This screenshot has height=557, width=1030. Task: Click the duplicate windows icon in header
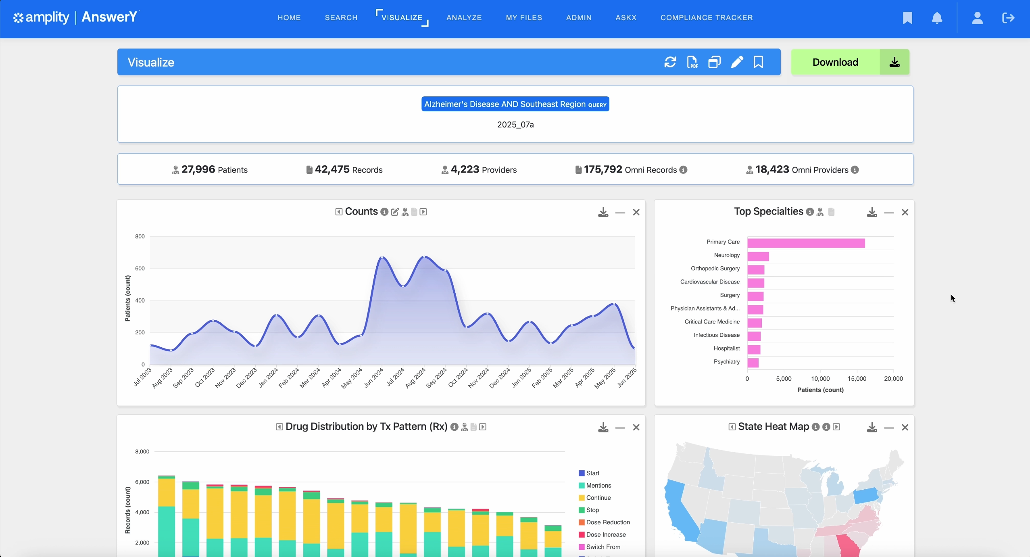click(714, 62)
